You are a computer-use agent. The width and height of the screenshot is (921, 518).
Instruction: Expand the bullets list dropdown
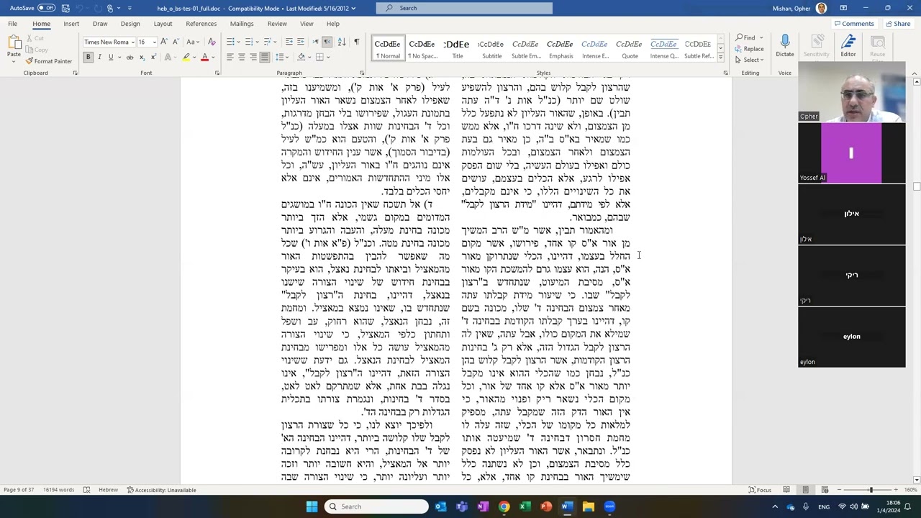click(x=240, y=42)
